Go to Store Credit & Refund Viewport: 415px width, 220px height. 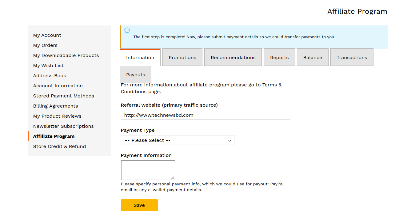point(59,146)
